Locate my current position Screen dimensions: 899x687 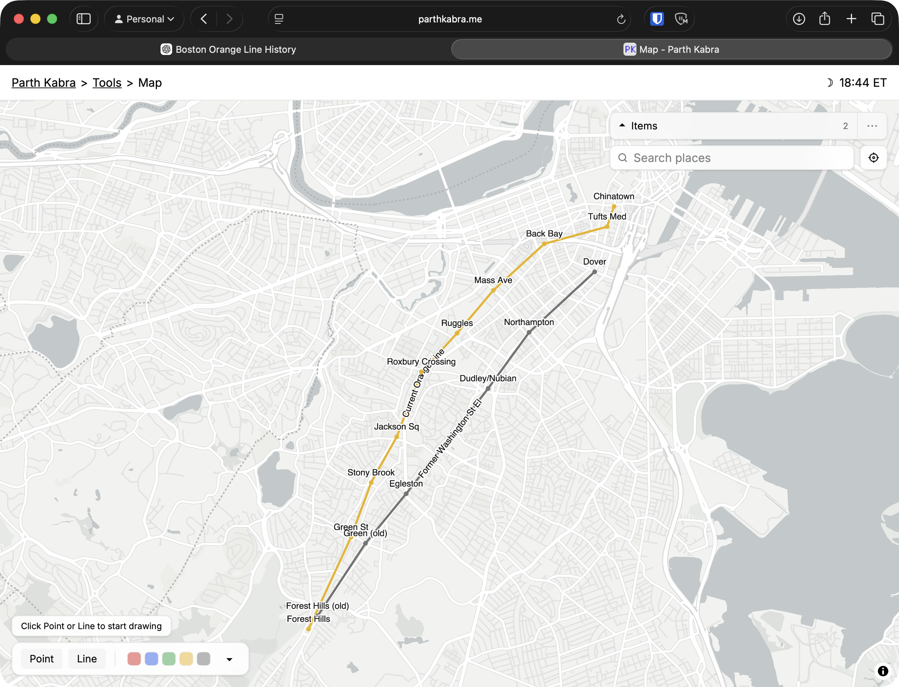[x=873, y=158]
